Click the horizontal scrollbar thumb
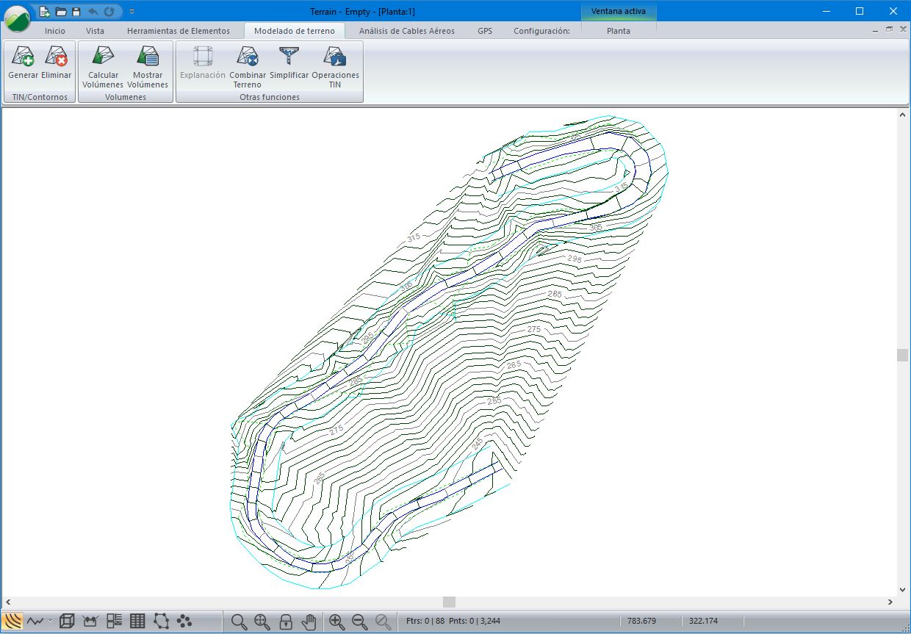911x634 pixels. 449,602
